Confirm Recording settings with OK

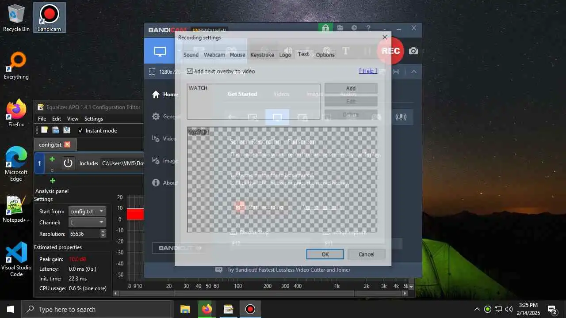[x=325, y=254]
